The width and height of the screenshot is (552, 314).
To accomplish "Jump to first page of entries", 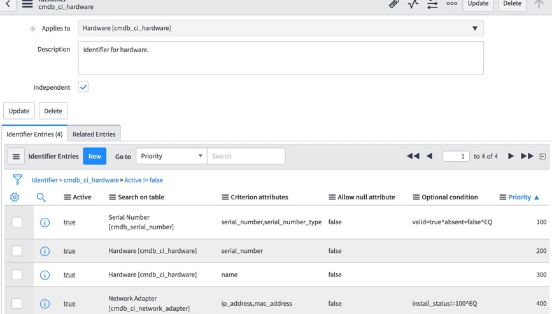I will (413, 156).
